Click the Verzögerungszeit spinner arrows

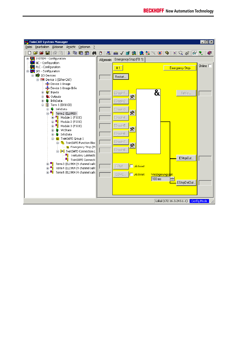click(172, 179)
